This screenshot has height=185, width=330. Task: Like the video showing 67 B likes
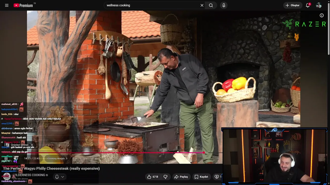pyautogui.click(x=153, y=177)
